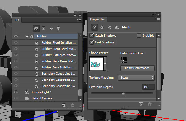Toggle visibility of Rubber Front Inflation
This screenshot has height=121, width=186.
point(16,42)
